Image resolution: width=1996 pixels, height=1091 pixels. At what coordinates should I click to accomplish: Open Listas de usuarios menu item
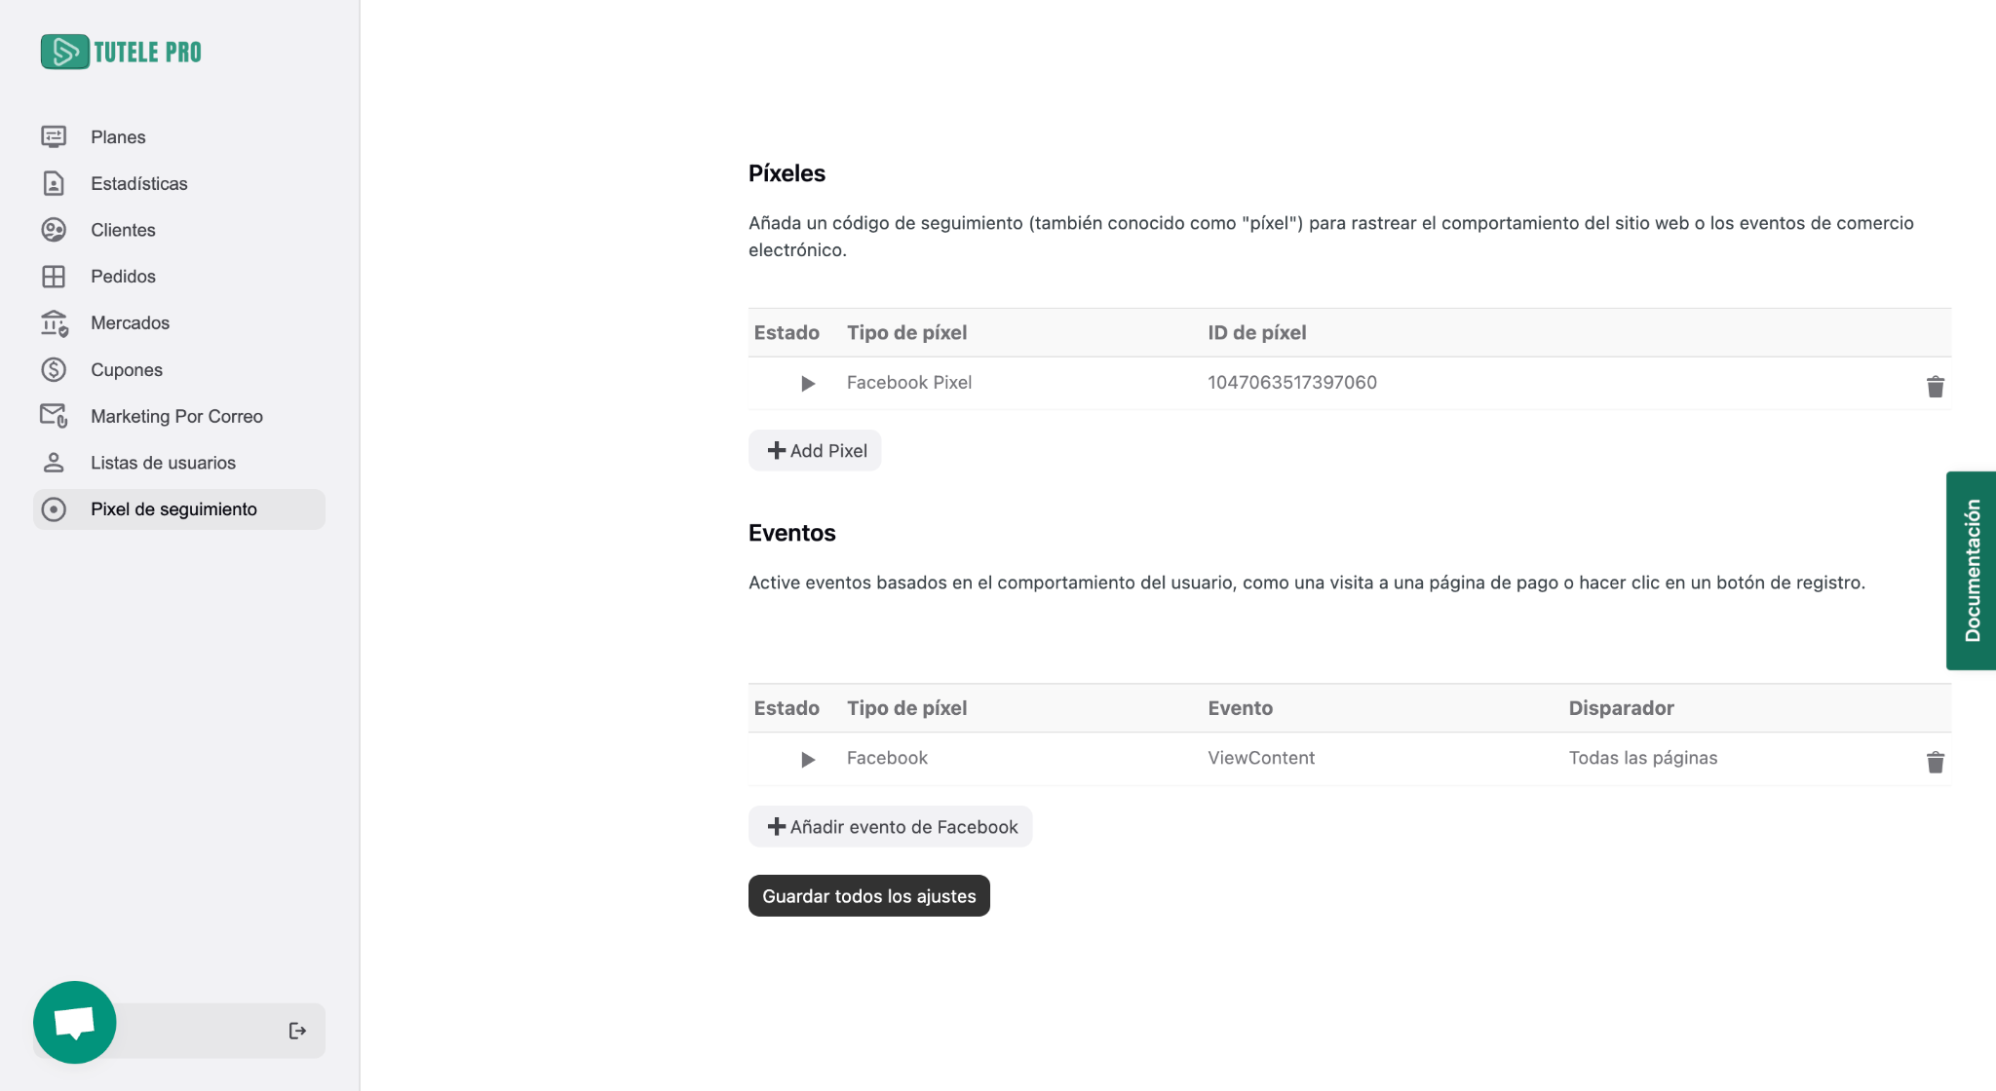pyautogui.click(x=163, y=463)
